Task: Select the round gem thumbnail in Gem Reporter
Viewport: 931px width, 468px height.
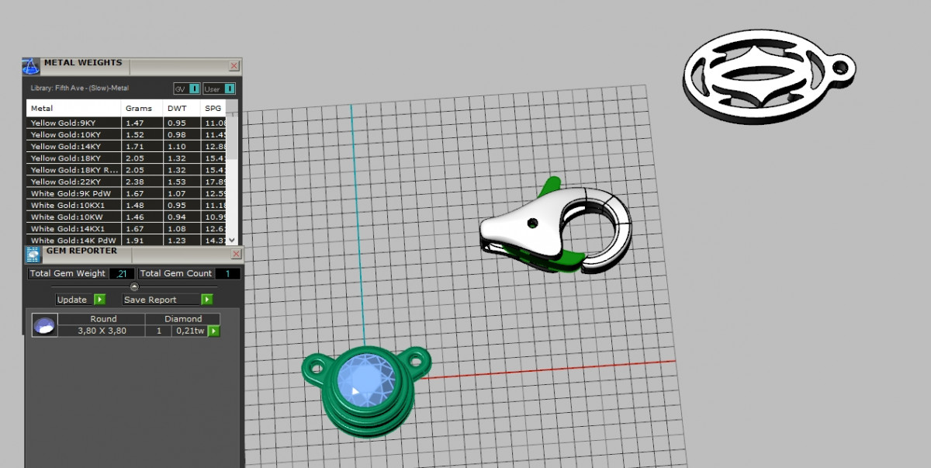Action: click(x=45, y=325)
